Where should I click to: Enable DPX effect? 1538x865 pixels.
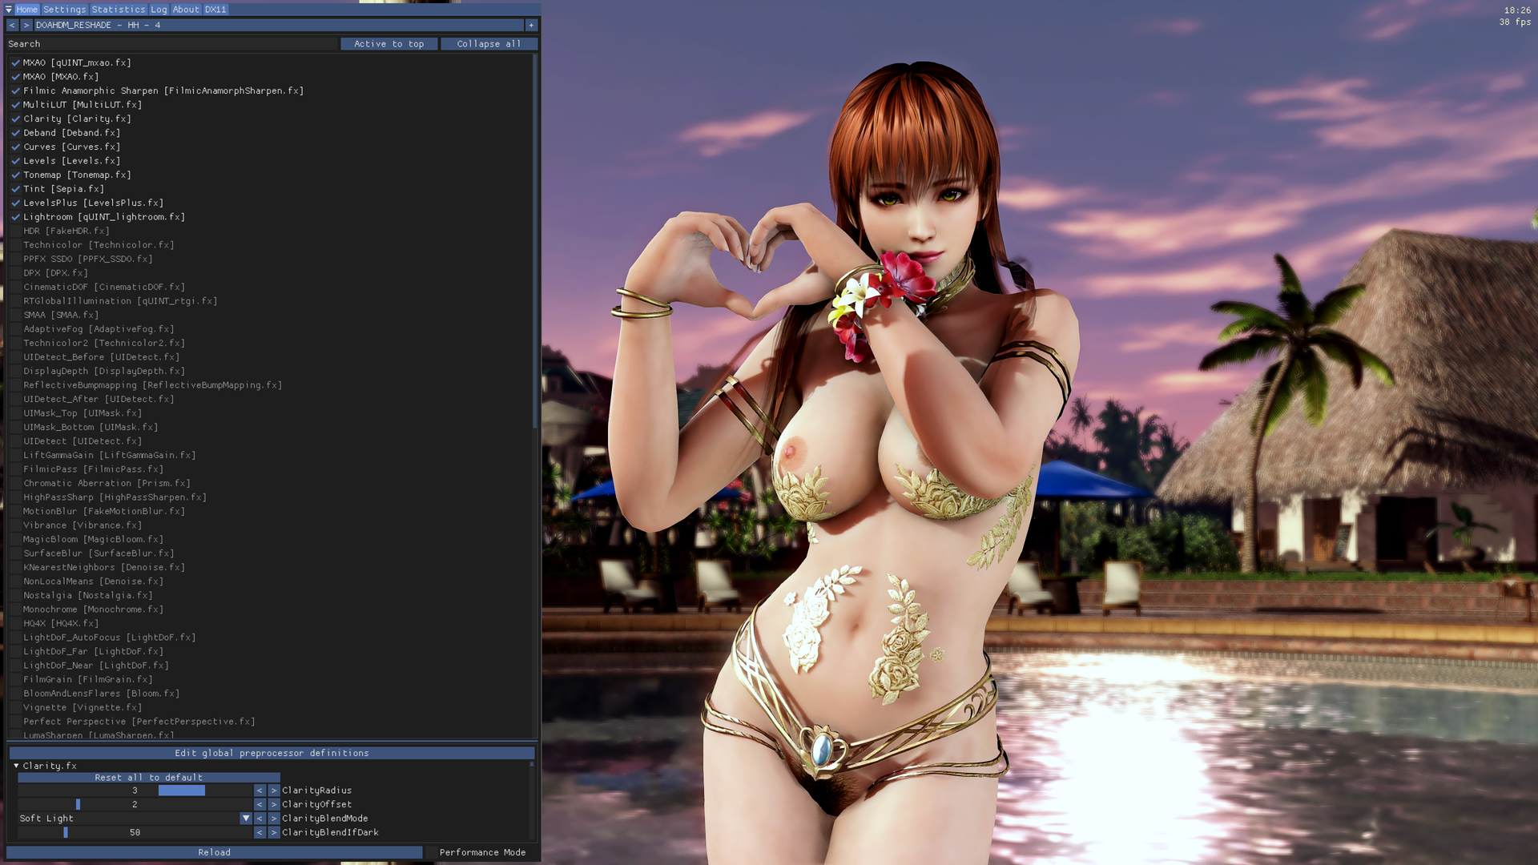pos(15,273)
